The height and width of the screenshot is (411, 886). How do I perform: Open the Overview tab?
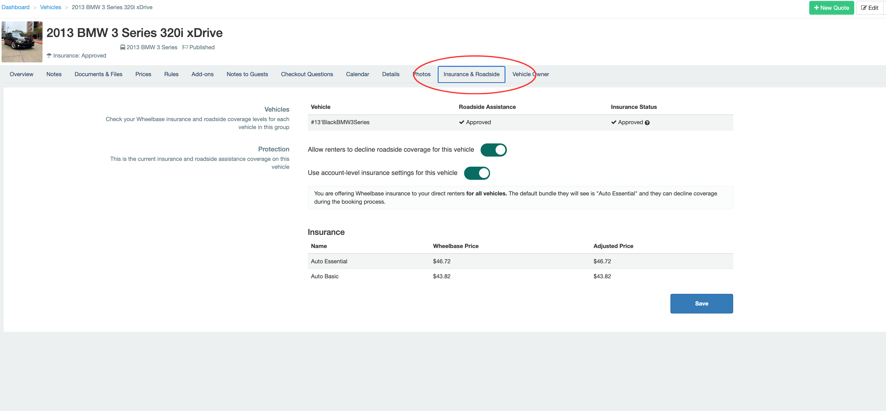pyautogui.click(x=21, y=74)
